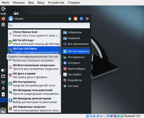Click the volume speaker panel icon
Screen dimensions: 144x118
[x=3, y=70]
